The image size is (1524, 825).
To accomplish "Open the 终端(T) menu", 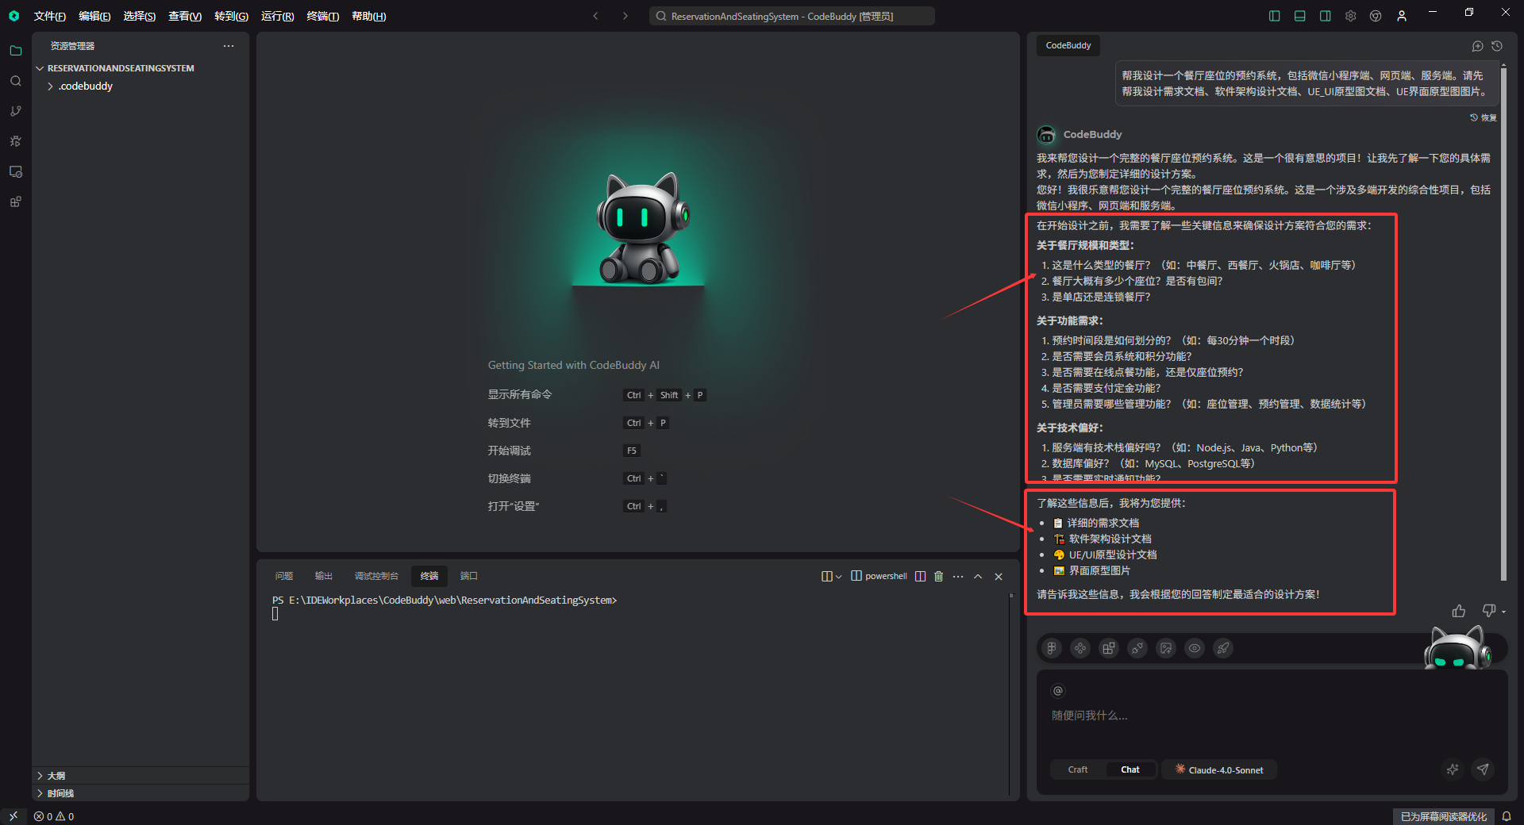I will click(322, 16).
